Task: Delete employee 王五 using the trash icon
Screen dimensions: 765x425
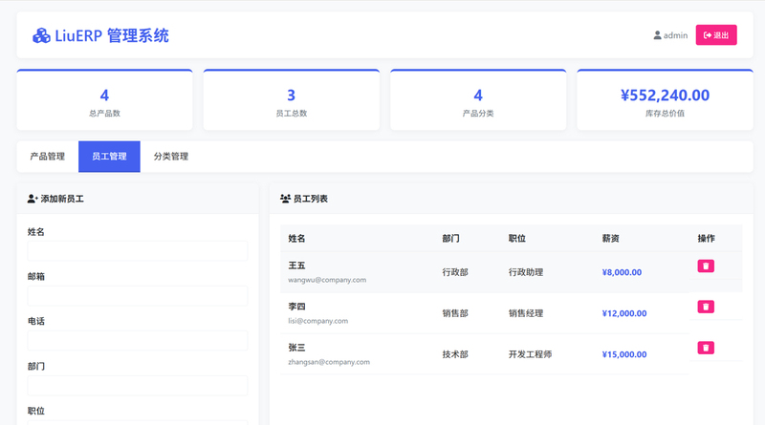Action: point(706,266)
